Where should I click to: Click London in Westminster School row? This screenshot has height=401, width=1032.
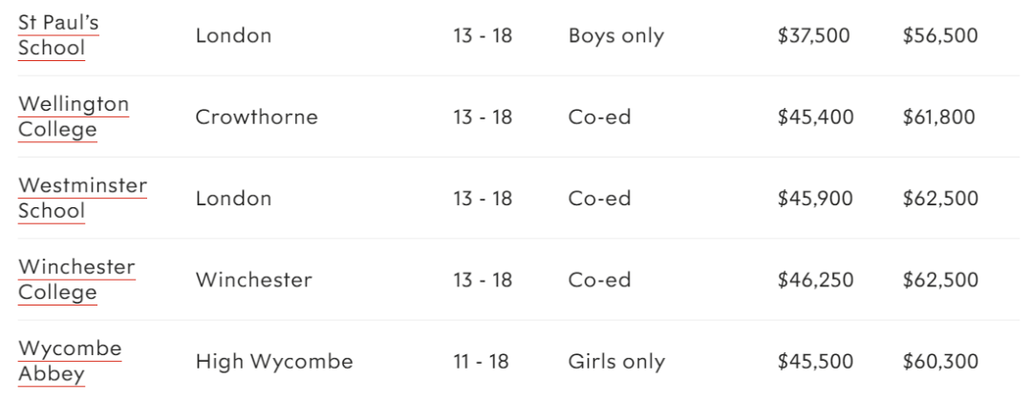click(234, 199)
